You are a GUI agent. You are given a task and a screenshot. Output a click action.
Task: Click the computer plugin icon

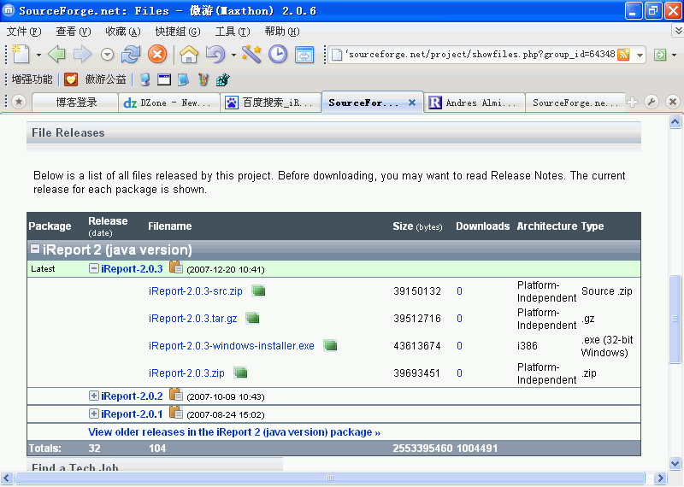tap(145, 79)
